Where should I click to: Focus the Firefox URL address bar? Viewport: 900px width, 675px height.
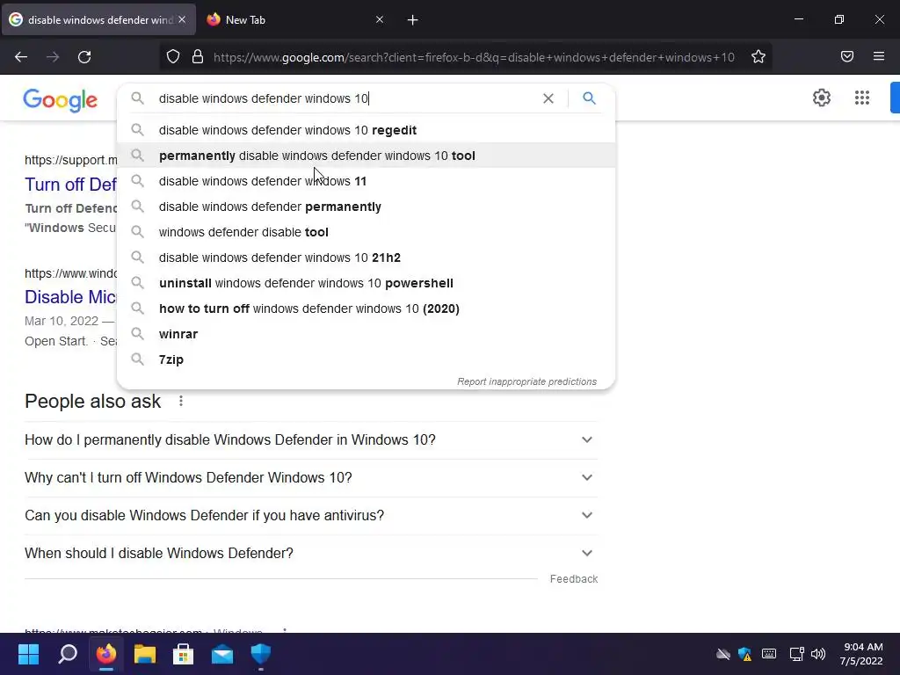[x=474, y=57]
